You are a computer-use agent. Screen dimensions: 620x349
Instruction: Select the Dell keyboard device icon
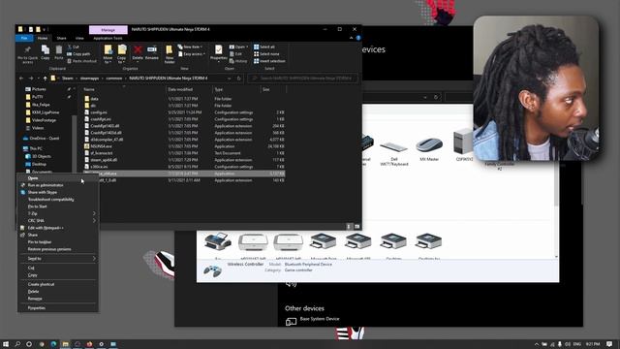point(394,146)
